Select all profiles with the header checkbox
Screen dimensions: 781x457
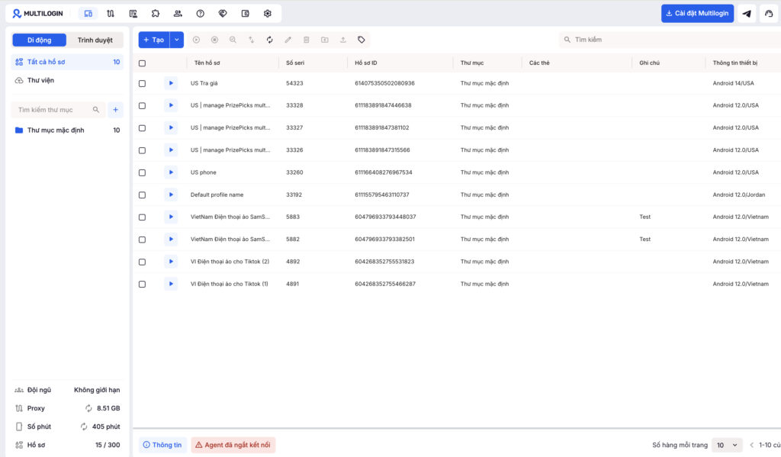[142, 63]
